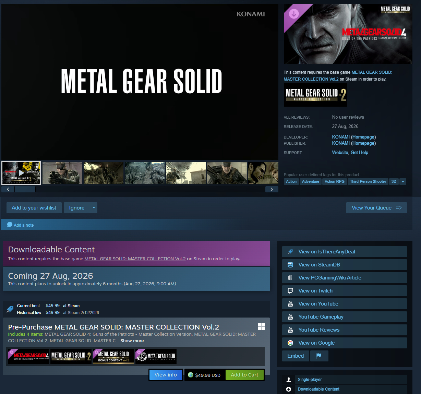Select the Action RPG tag
The height and width of the screenshot is (394, 421).
click(334, 182)
